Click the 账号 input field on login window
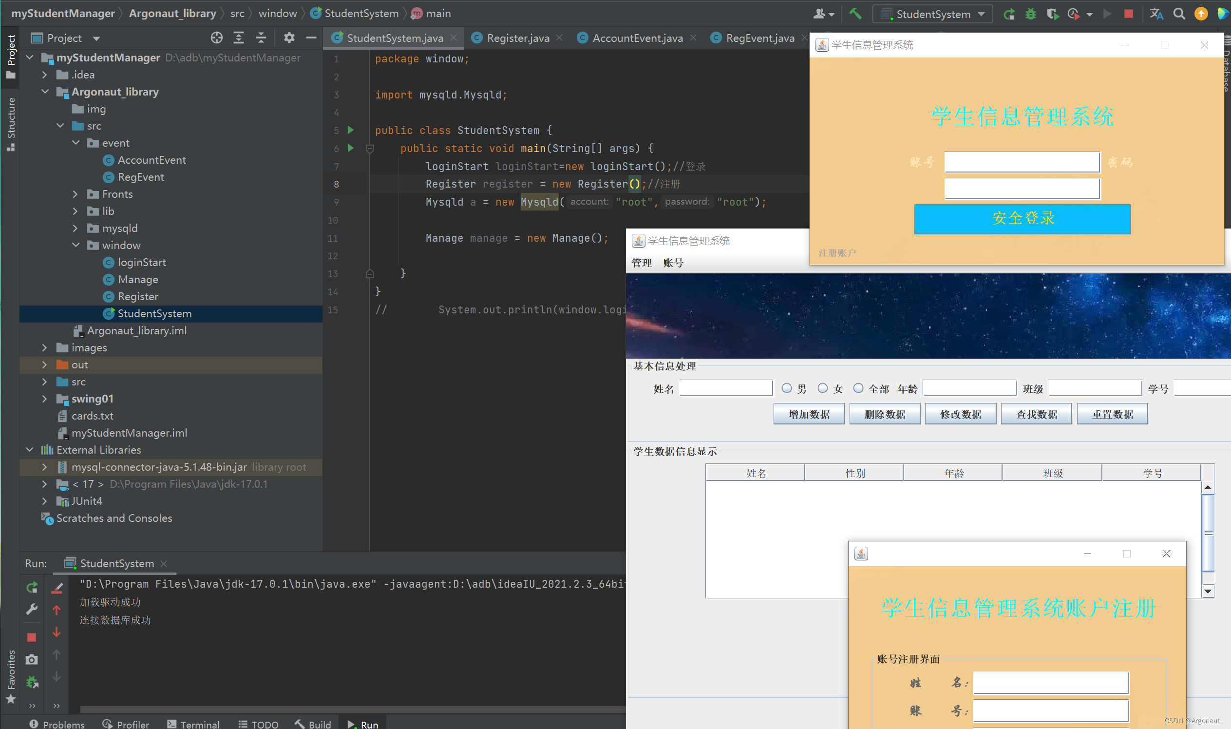Screen dimensions: 1231x729 [1022, 162]
